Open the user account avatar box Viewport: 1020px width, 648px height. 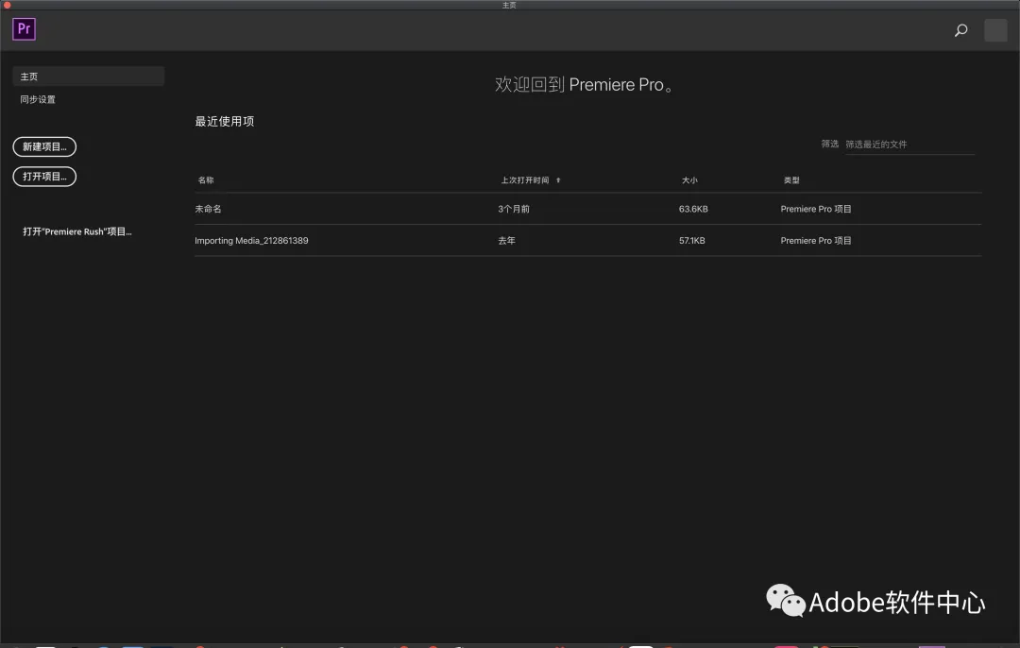pos(995,30)
